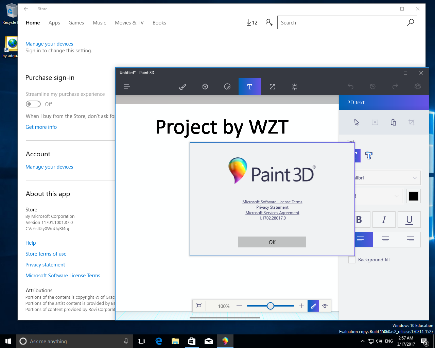Viewport: 435px width, 348px height.
Task: Open the Remix 3D community icon
Action: [x=418, y=87]
